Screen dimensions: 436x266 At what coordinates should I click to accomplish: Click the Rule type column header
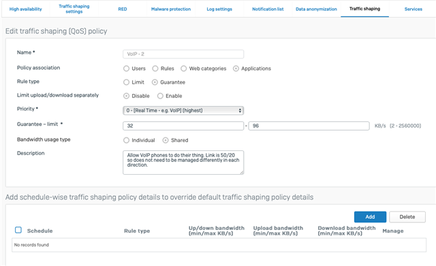pos(137,231)
